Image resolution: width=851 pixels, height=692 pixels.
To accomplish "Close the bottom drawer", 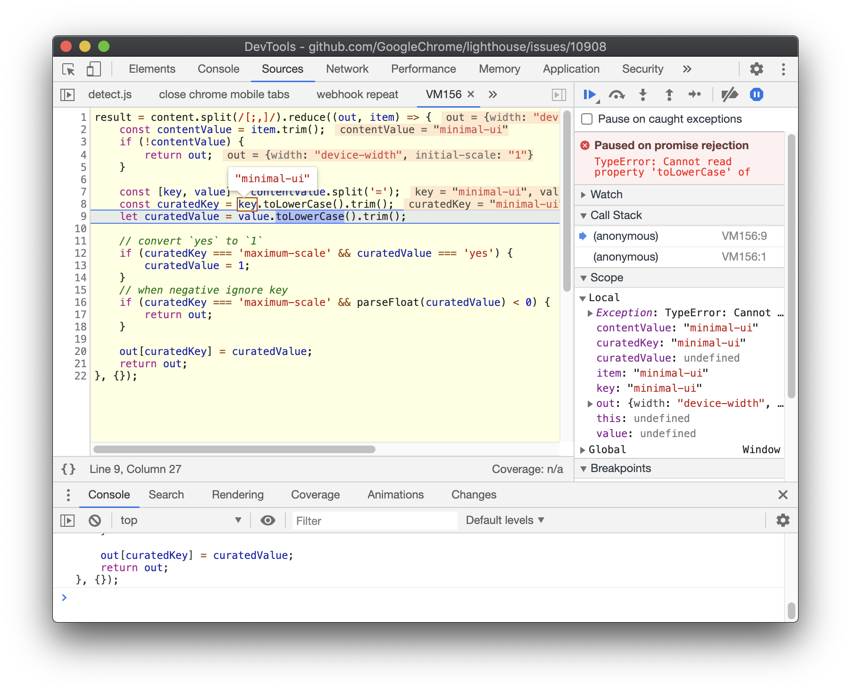I will [783, 495].
